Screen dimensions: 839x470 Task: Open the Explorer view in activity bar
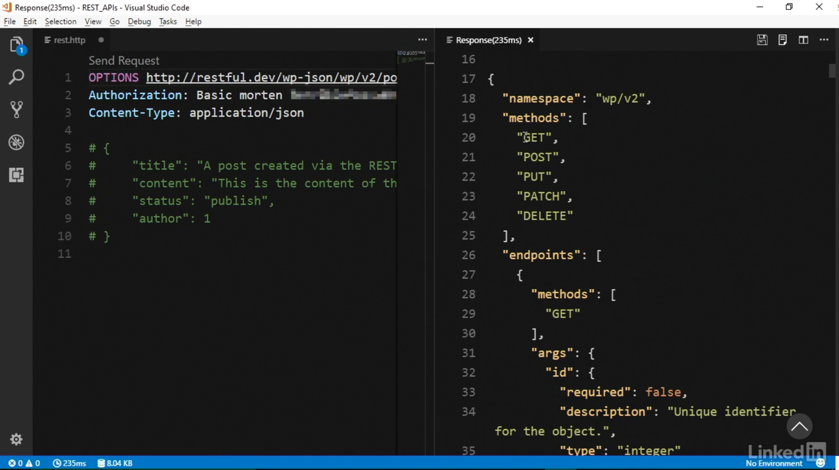click(x=17, y=45)
